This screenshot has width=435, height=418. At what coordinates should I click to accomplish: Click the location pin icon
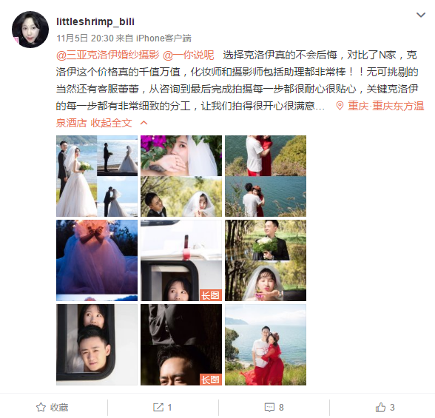[x=340, y=106]
